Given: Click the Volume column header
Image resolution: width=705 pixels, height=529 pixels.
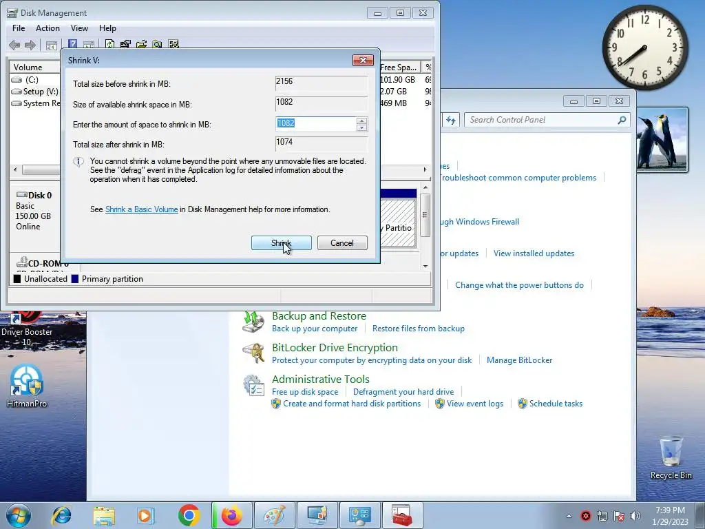Looking at the screenshot, I should tap(35, 67).
